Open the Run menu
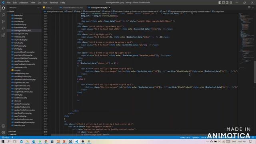Image resolution: width=256 pixels, height=144 pixels. [45, 3]
